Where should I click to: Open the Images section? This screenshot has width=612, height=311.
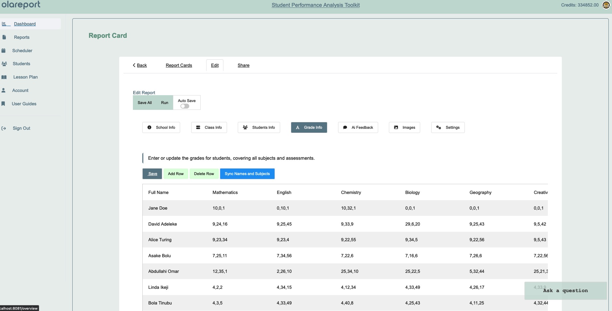point(405,127)
